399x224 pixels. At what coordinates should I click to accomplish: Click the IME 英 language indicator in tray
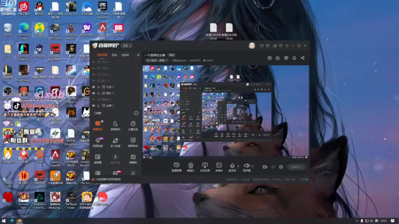pos(377,221)
